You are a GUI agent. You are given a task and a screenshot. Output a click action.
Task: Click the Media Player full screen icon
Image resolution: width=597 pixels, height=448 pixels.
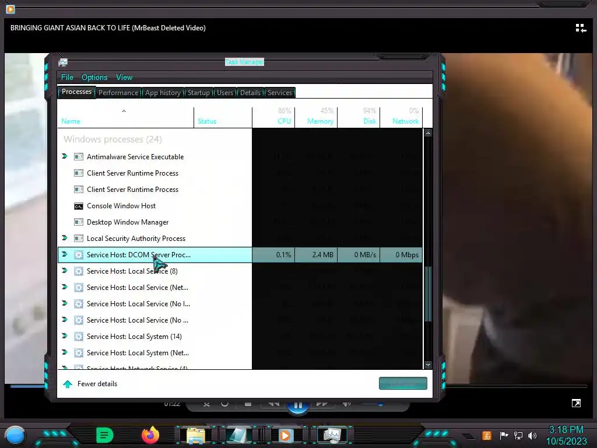click(576, 404)
